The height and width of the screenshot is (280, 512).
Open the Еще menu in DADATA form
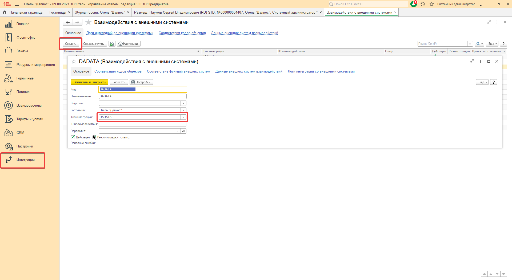482,82
